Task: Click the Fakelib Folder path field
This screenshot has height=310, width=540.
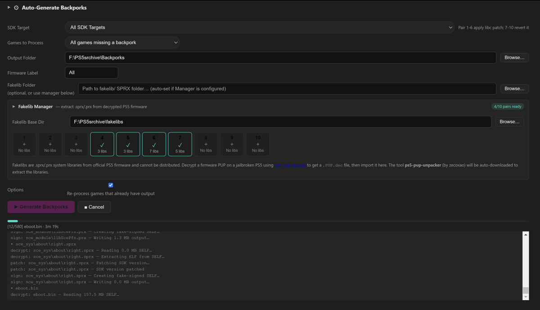Action: click(x=287, y=89)
